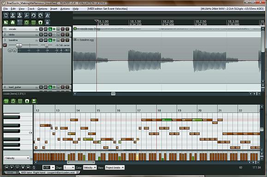Click MIDI editor magnet snap icon
This screenshot has height=177, width=267.
point(27,101)
